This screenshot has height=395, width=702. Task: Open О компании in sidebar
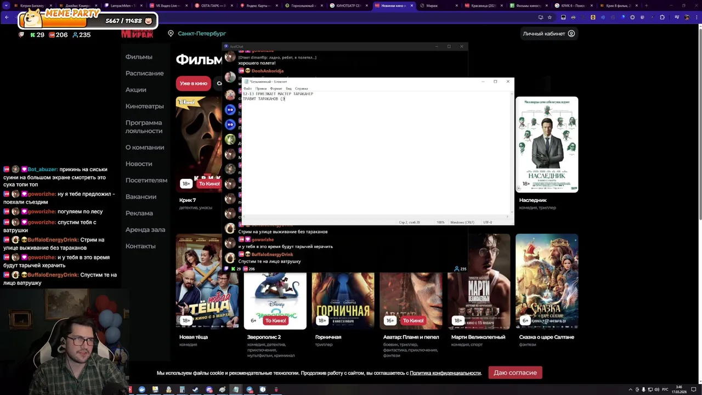(145, 148)
